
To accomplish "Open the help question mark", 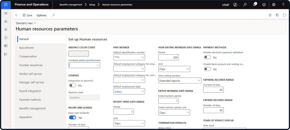I will pos(283,5).
